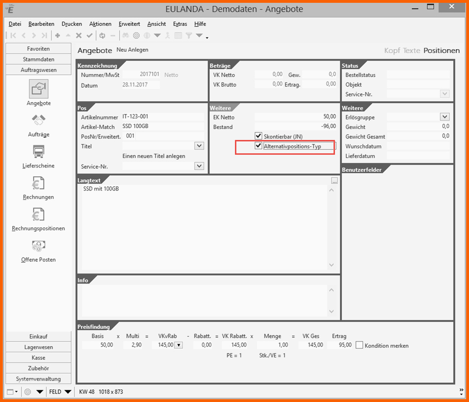Screen dimensions: 469x402
Task: Switch to Kopf tab
Action: [x=392, y=51]
